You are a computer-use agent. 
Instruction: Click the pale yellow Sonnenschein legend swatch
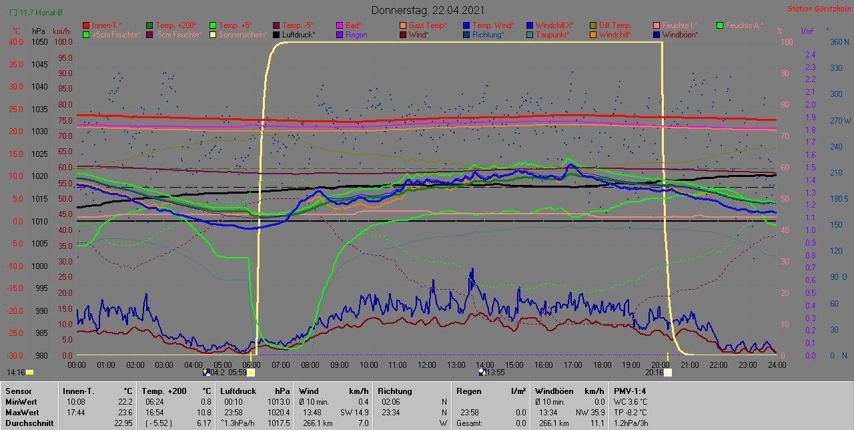(x=213, y=35)
